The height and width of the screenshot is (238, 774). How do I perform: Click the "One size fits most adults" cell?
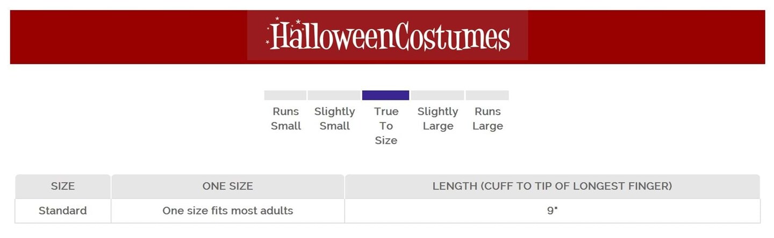pos(227,211)
